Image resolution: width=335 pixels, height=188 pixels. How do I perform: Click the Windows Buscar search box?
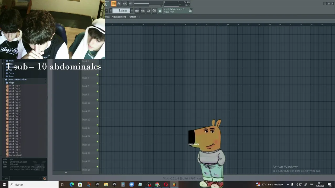(33, 185)
